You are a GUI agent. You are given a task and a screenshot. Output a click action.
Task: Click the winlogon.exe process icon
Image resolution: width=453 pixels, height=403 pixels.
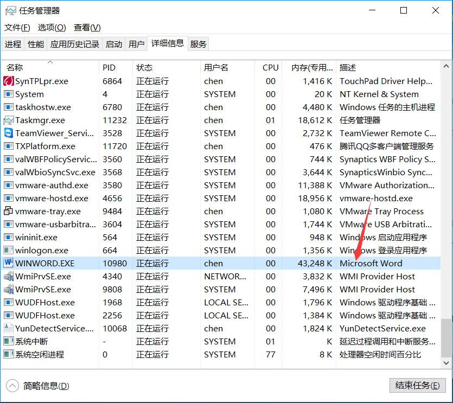[8, 251]
